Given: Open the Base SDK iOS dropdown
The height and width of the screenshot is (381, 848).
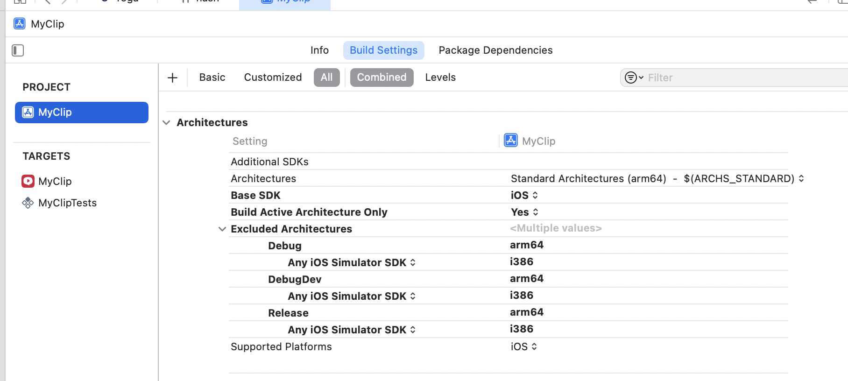Looking at the screenshot, I should click(x=524, y=195).
